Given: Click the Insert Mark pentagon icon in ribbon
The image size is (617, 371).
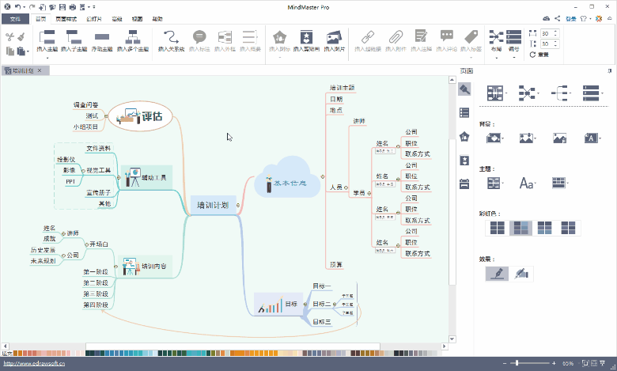Looking at the screenshot, I should [280, 37].
